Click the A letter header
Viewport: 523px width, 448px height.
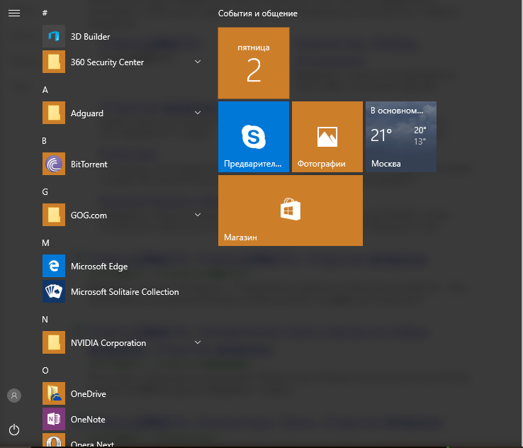pos(45,90)
